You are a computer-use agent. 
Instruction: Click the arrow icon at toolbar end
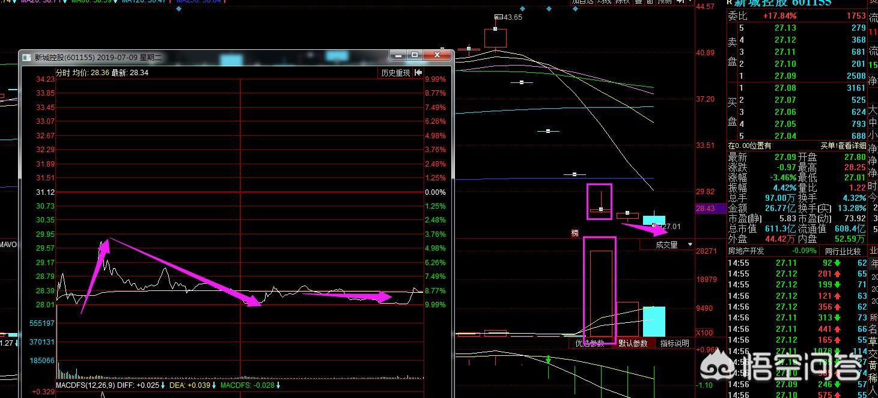pos(680,2)
